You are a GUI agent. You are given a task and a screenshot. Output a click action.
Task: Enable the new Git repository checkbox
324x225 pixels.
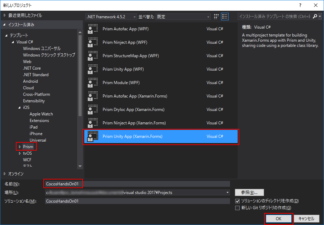pos(238,208)
